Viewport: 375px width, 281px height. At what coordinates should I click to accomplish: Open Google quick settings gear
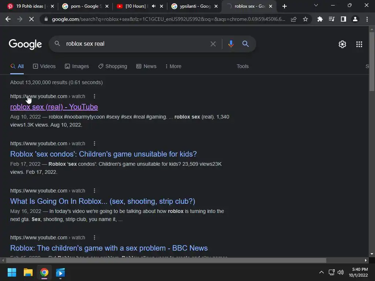pyautogui.click(x=342, y=44)
